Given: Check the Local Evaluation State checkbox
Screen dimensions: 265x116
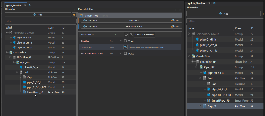Looking at the screenshot, I should pos(125,53).
